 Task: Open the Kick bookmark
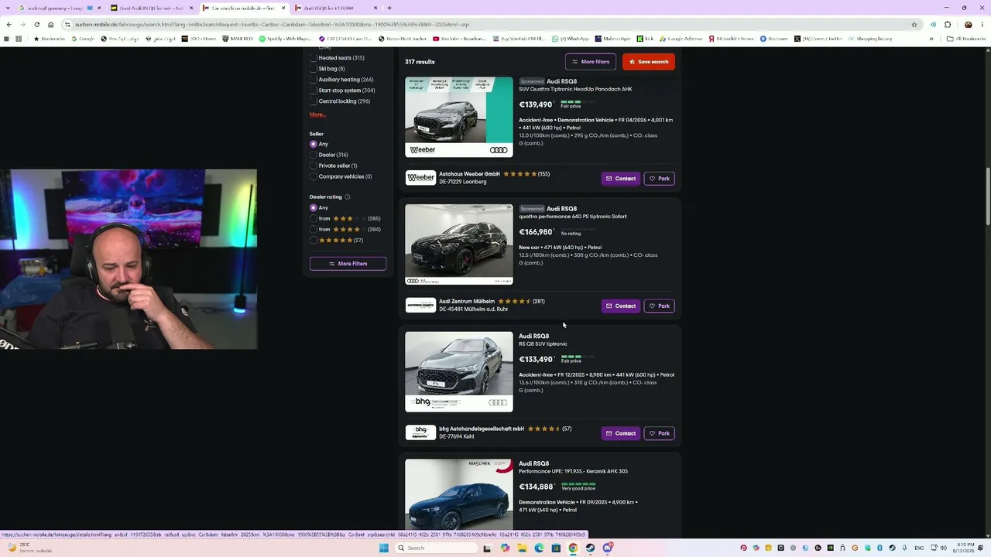tap(645, 38)
